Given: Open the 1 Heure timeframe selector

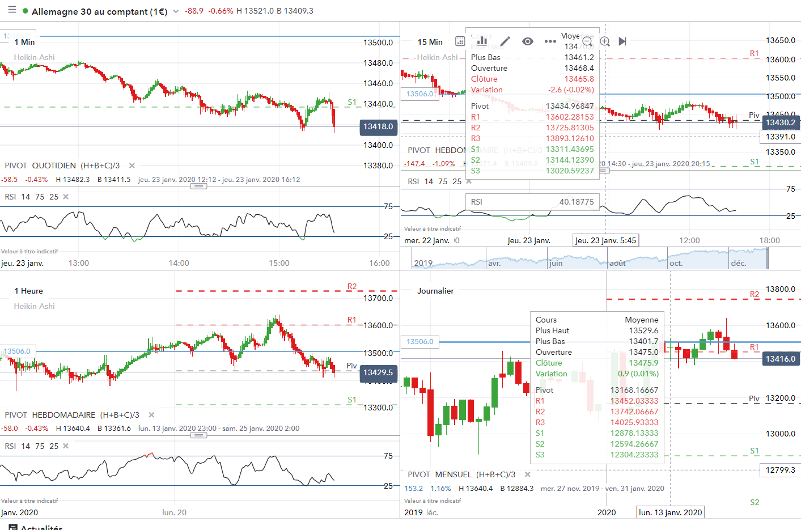Looking at the screenshot, I should coord(28,291).
